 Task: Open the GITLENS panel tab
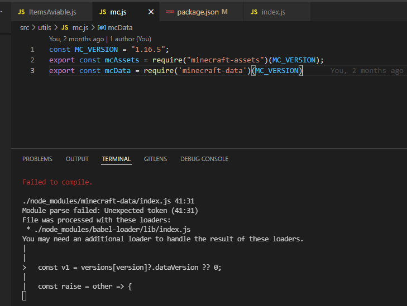point(155,159)
